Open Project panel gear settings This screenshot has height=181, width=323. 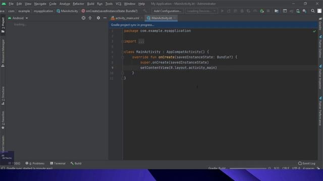[x=98, y=18]
